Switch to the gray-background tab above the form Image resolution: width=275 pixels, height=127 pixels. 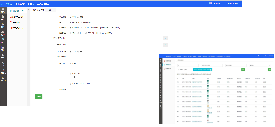[x=51, y=10]
